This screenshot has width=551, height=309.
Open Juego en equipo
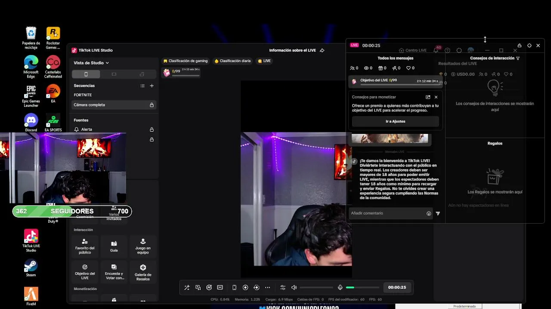(143, 246)
